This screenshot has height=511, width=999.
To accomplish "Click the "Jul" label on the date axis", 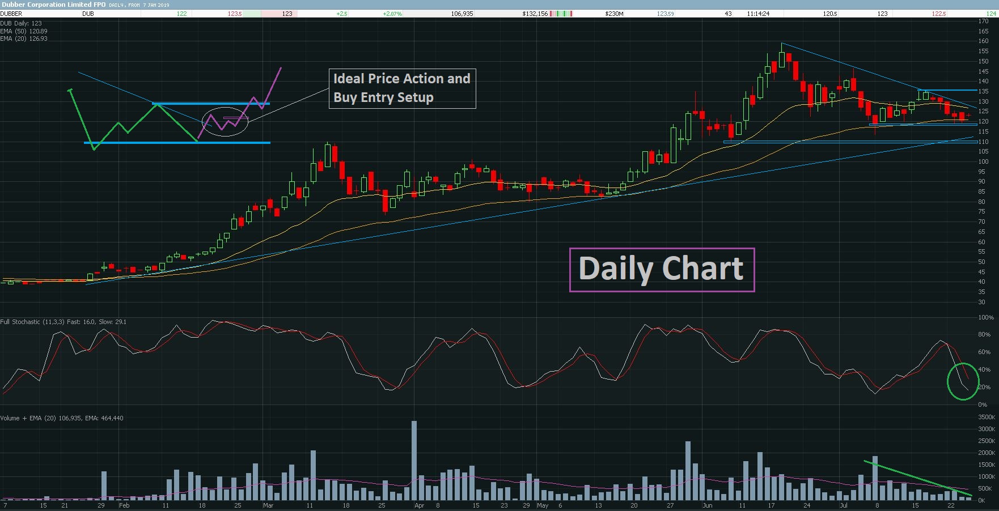I will coord(844,505).
